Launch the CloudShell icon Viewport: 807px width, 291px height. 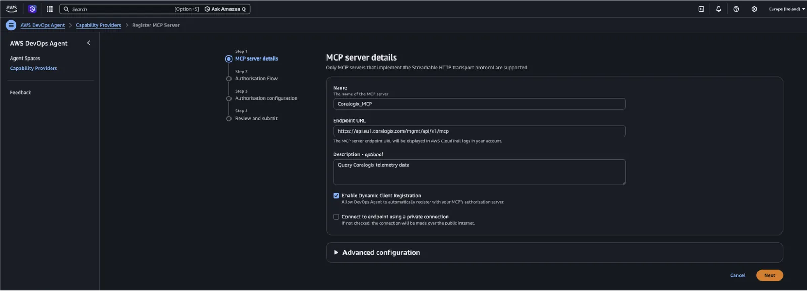point(701,9)
